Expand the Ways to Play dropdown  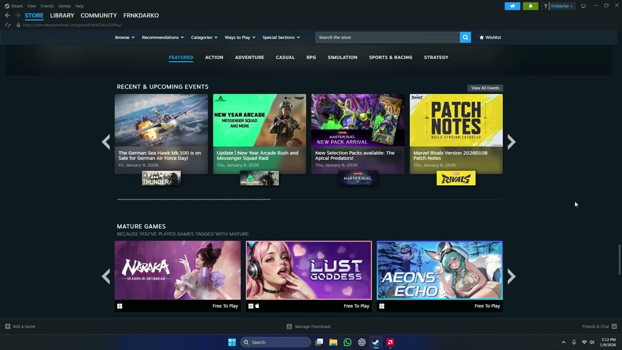coord(240,37)
